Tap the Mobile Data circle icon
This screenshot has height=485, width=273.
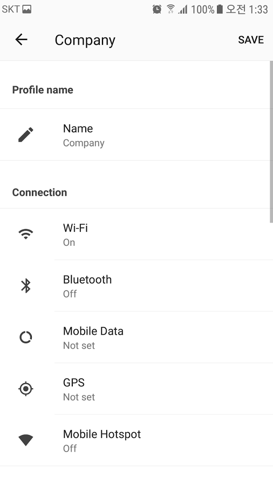coord(26,337)
